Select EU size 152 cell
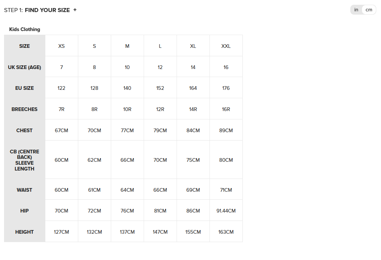Viewport: 381px width, 260px height. (160, 88)
